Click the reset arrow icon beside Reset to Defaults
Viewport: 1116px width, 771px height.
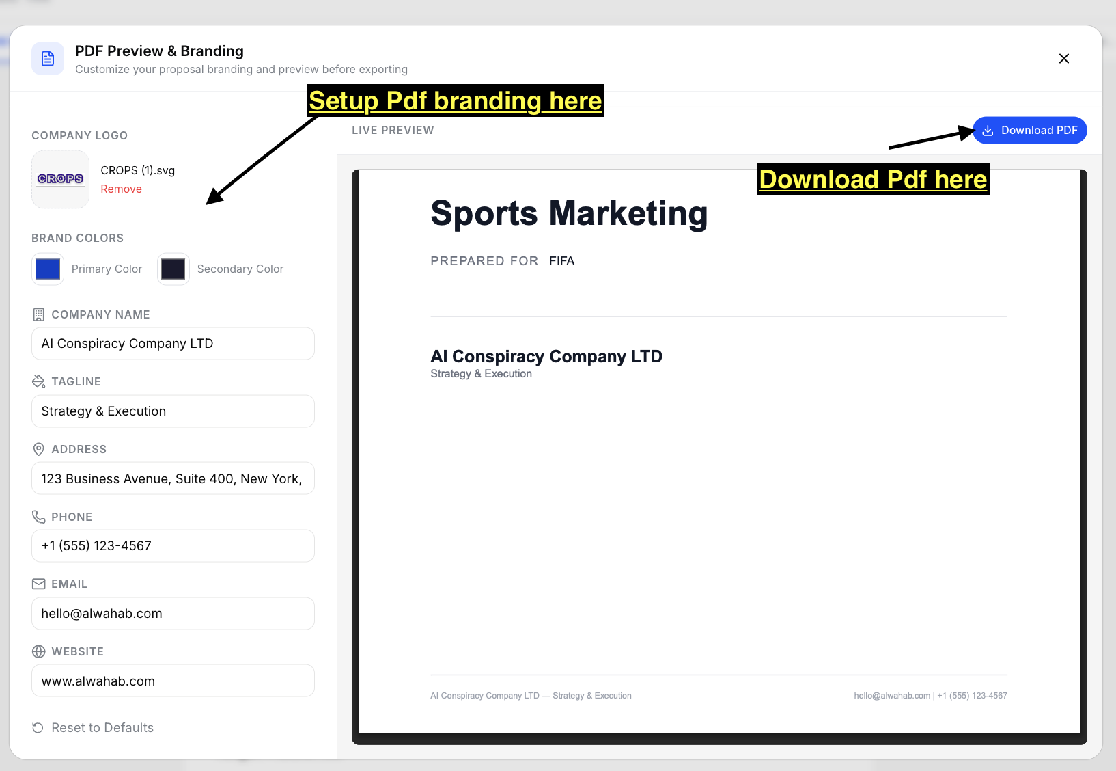point(38,728)
